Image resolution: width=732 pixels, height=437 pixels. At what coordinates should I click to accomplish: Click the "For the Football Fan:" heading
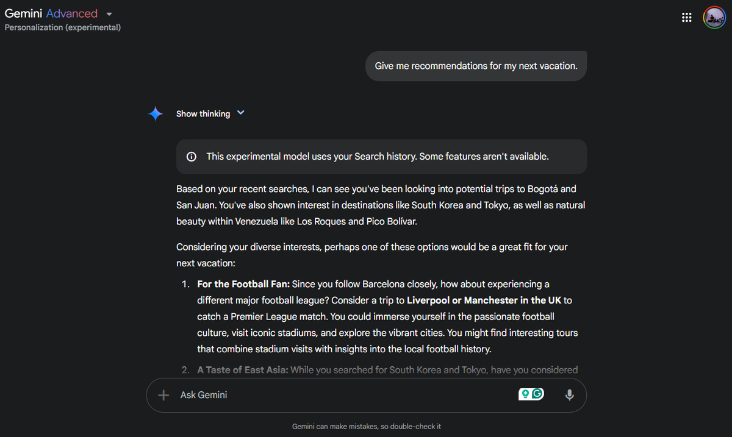pyautogui.click(x=243, y=284)
